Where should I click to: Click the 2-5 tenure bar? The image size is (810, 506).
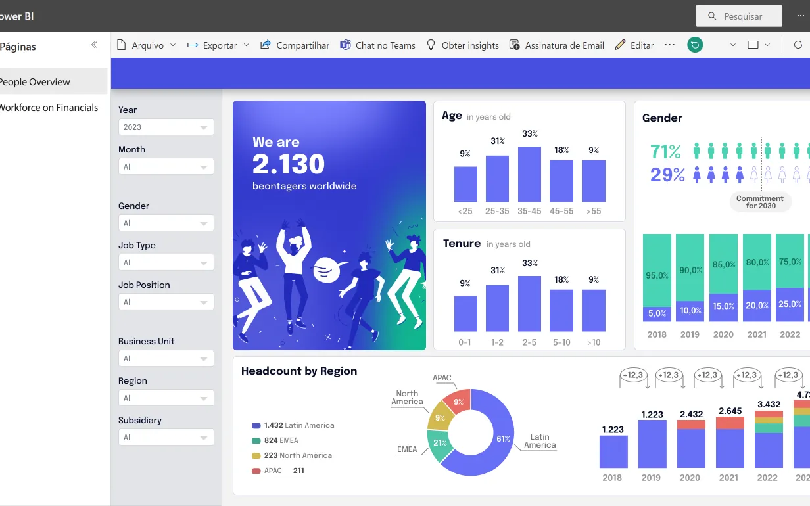click(x=530, y=304)
